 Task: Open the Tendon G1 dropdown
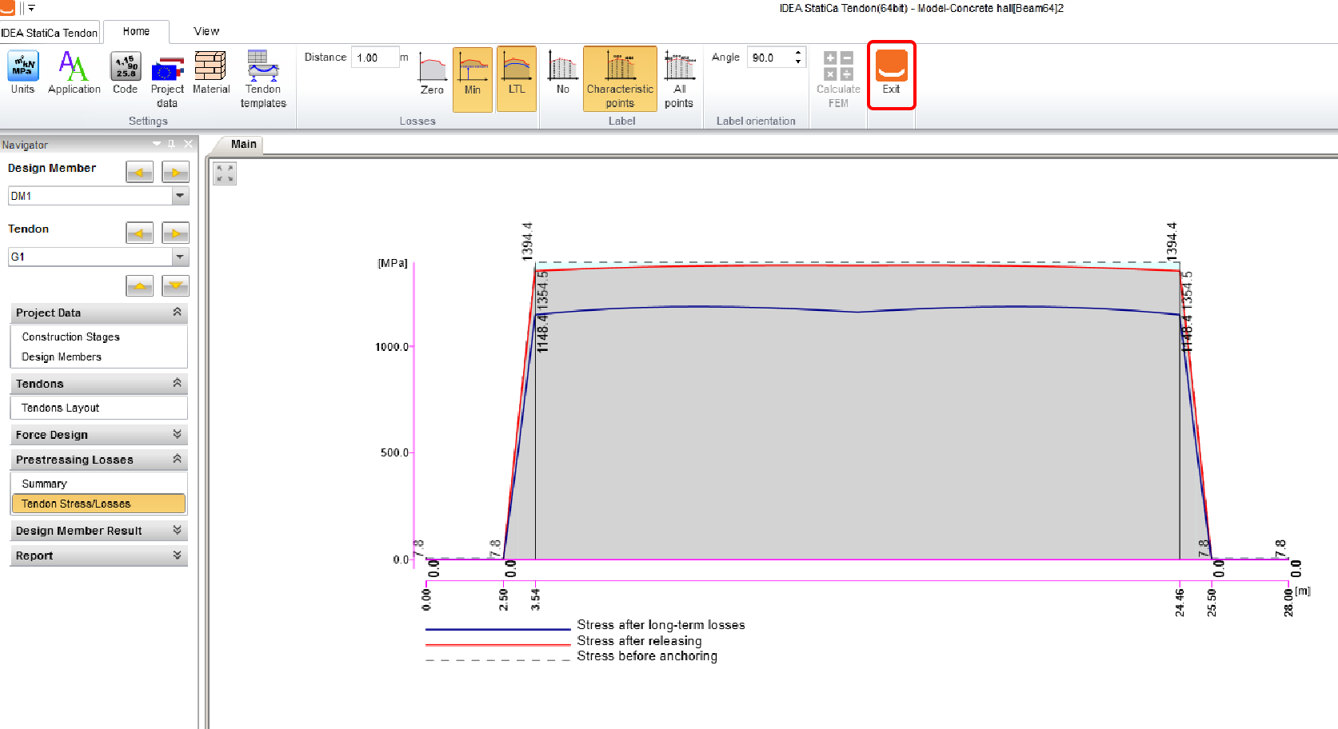(x=180, y=257)
